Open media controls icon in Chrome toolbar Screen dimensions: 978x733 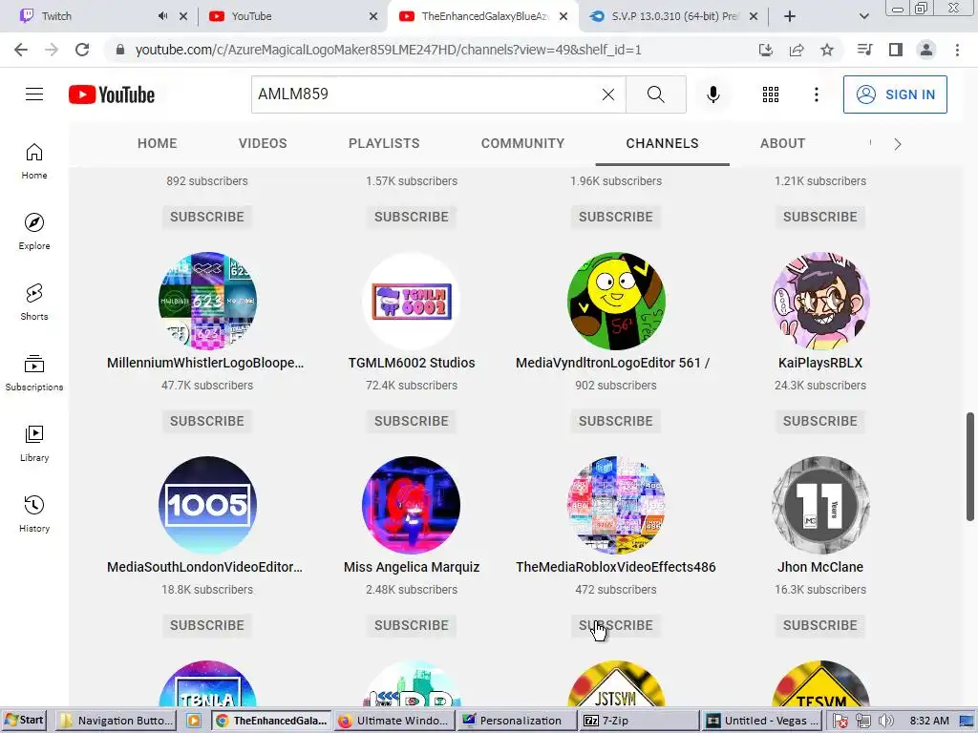coord(865,50)
